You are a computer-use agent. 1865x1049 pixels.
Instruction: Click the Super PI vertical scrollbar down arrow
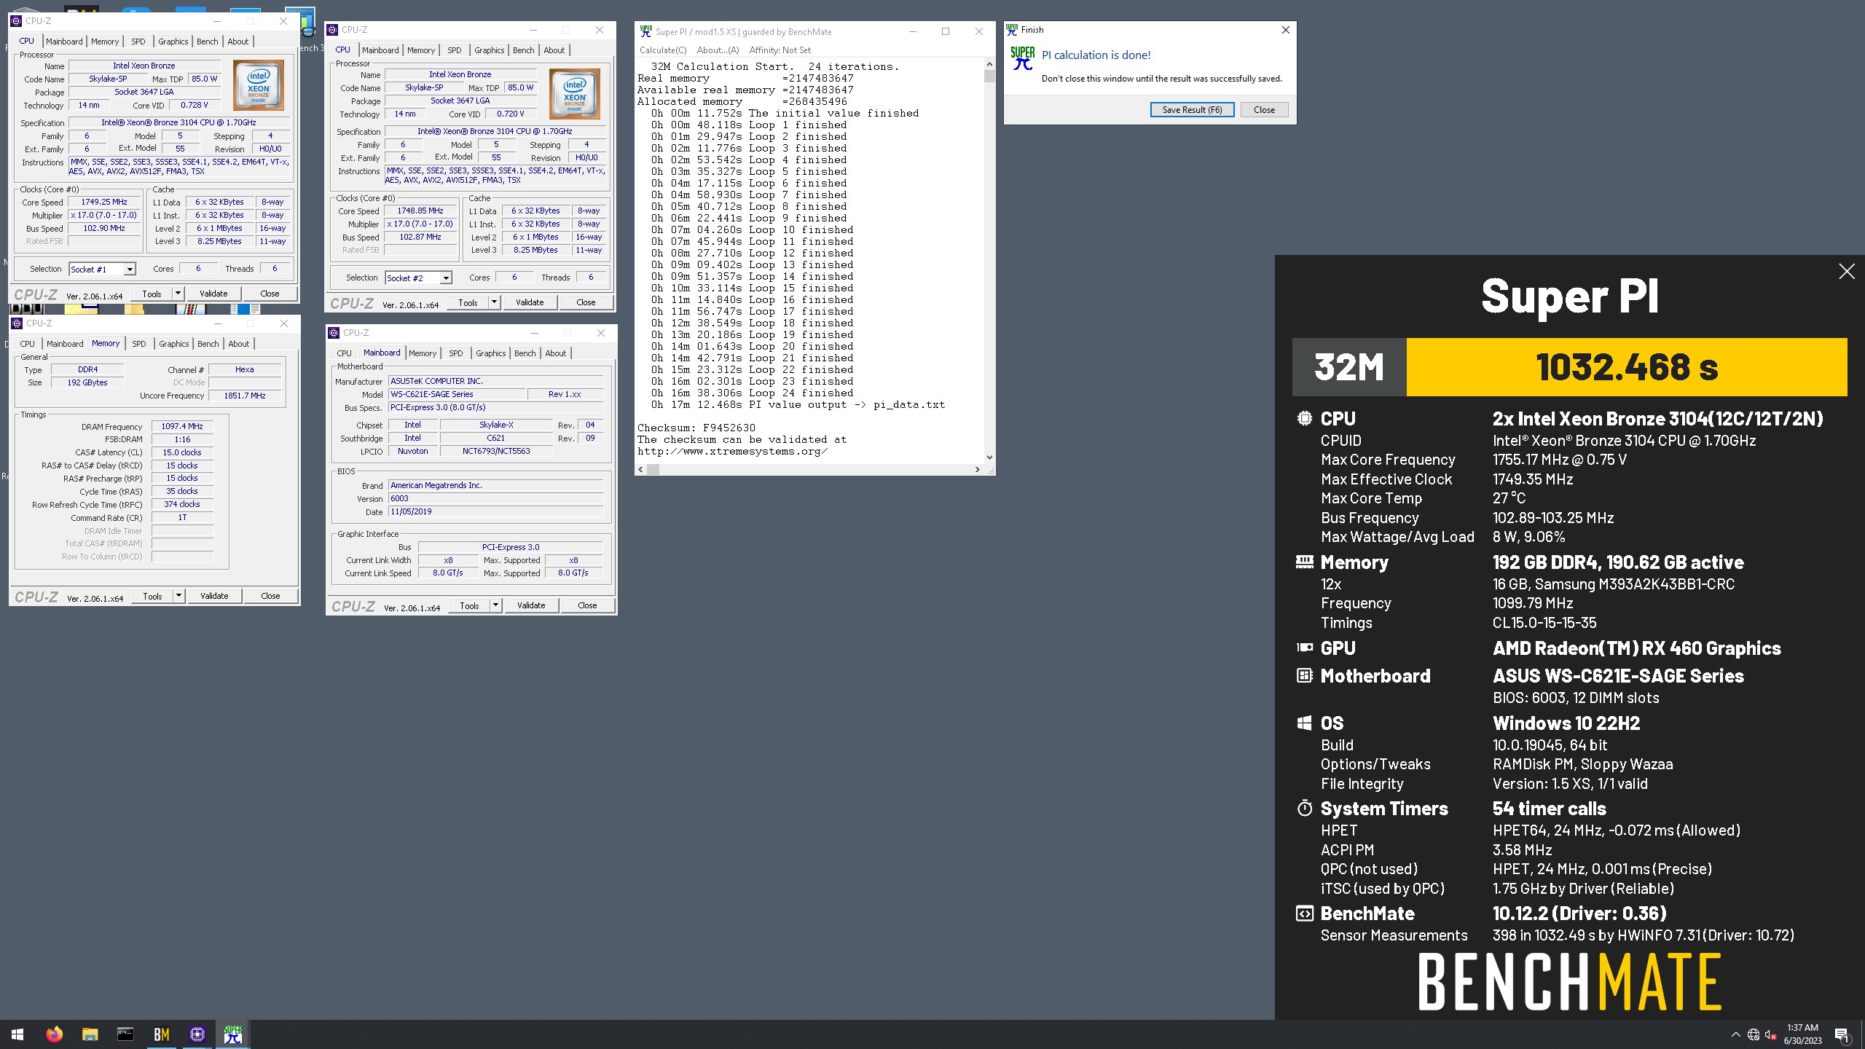click(989, 457)
